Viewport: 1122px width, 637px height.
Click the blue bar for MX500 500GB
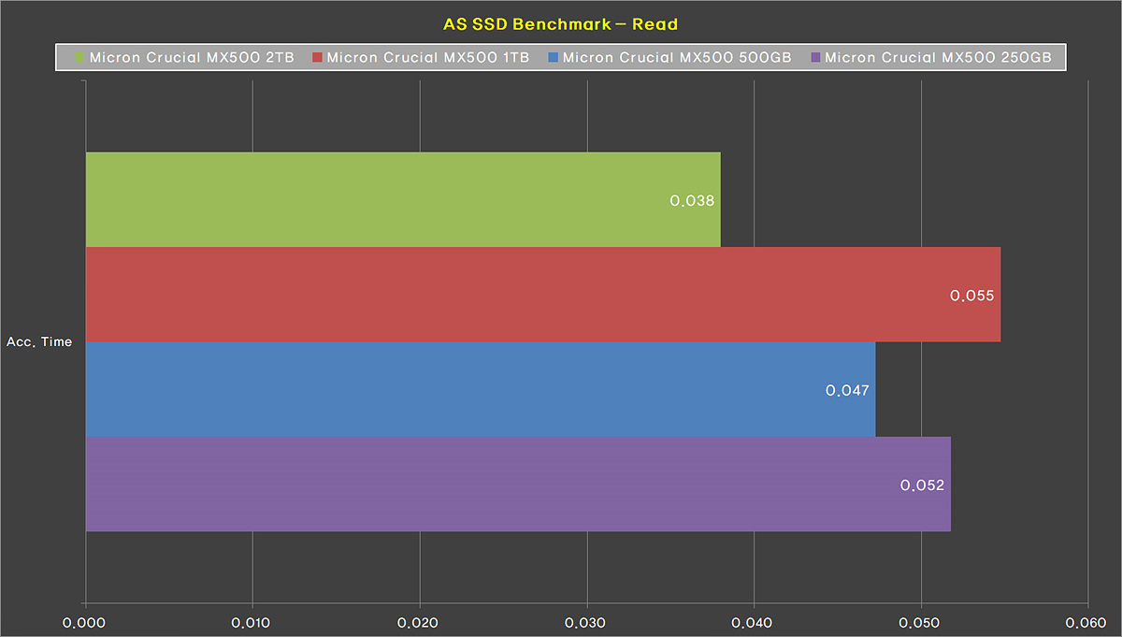[481, 389]
